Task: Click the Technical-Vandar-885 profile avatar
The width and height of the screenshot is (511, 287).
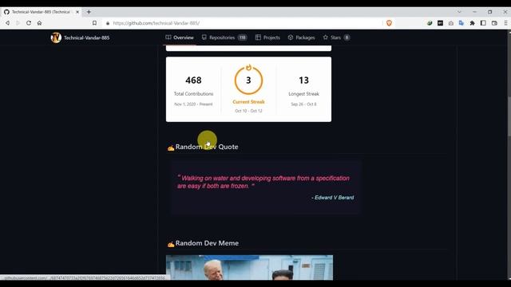Action: pos(56,37)
